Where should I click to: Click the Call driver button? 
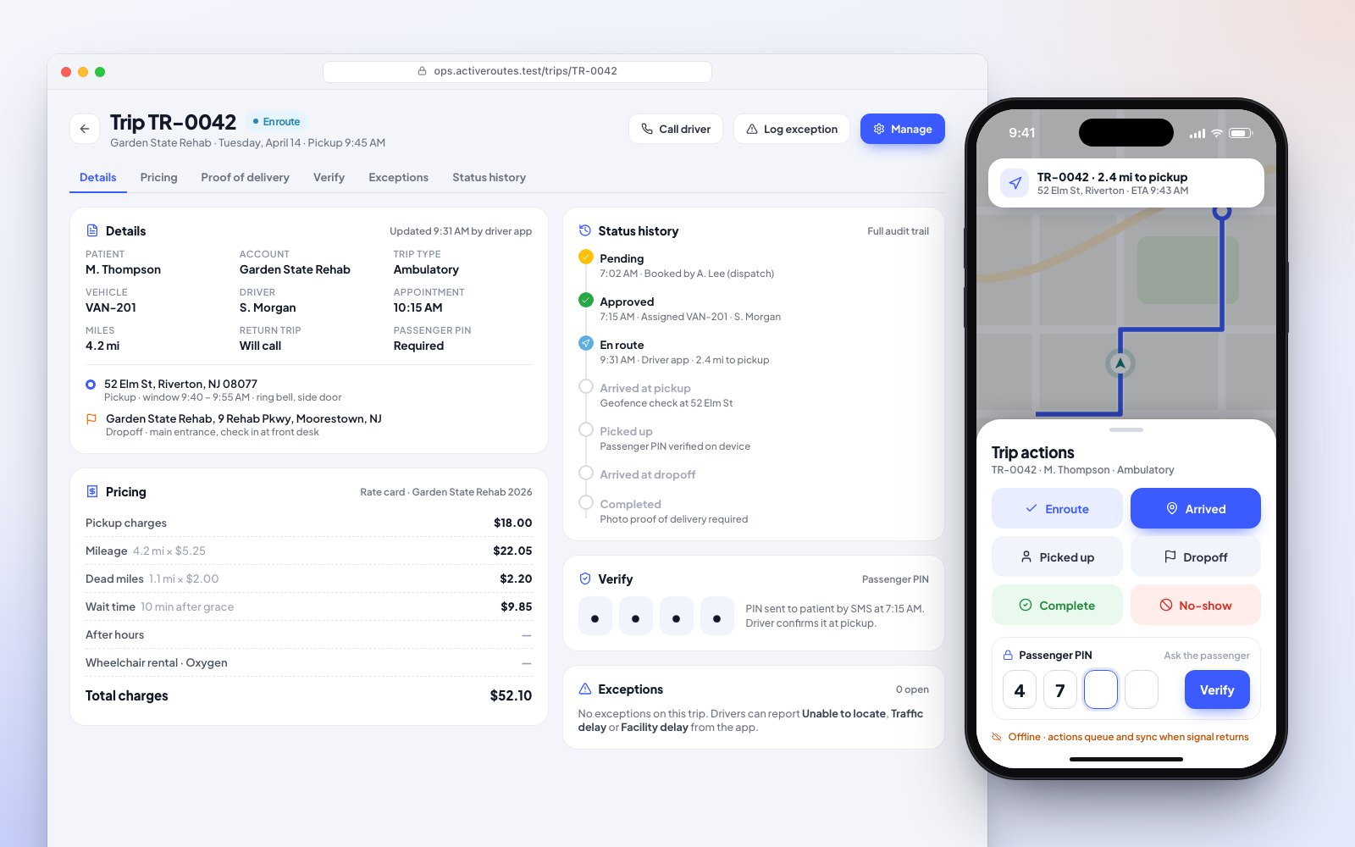pyautogui.click(x=676, y=129)
